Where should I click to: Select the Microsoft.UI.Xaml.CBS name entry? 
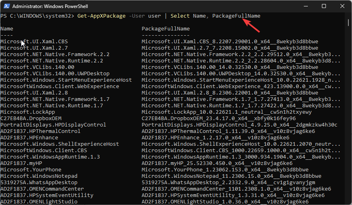(34, 42)
